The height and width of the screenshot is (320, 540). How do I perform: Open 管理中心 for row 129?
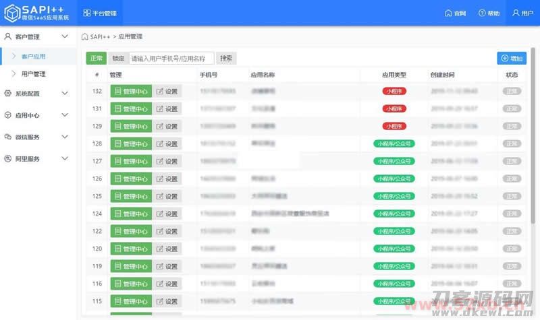coord(131,126)
